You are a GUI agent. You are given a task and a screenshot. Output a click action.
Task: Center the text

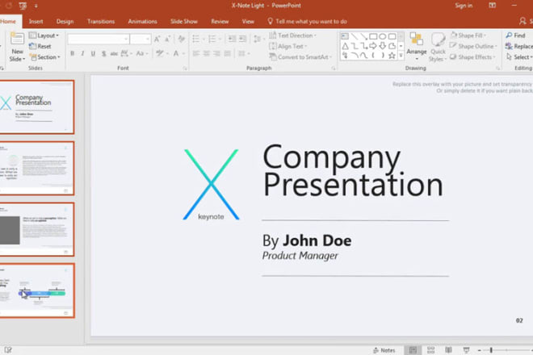pos(206,54)
